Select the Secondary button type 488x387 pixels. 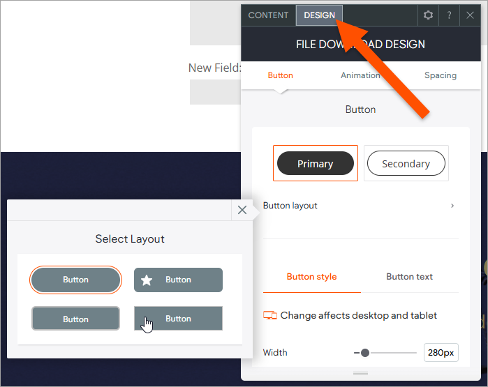tap(406, 164)
